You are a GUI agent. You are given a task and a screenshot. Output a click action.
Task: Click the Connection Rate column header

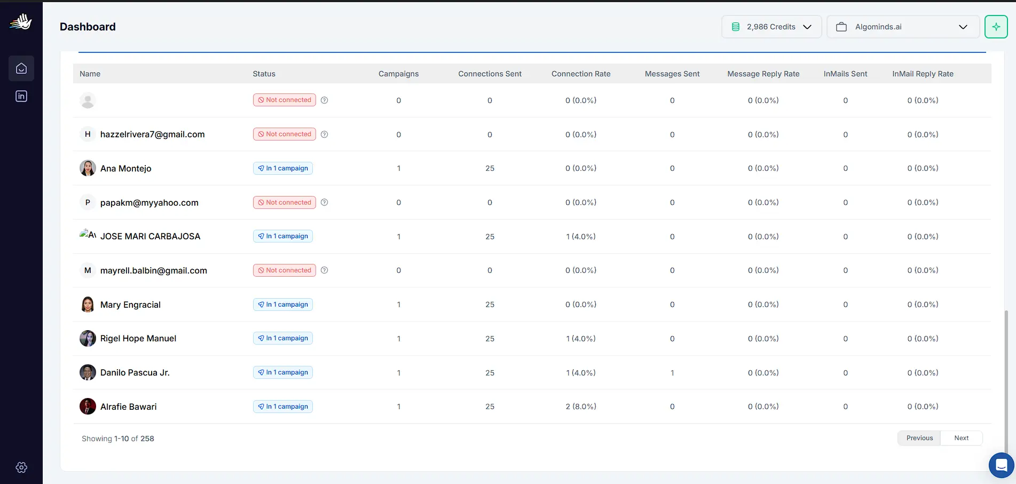[x=581, y=74]
